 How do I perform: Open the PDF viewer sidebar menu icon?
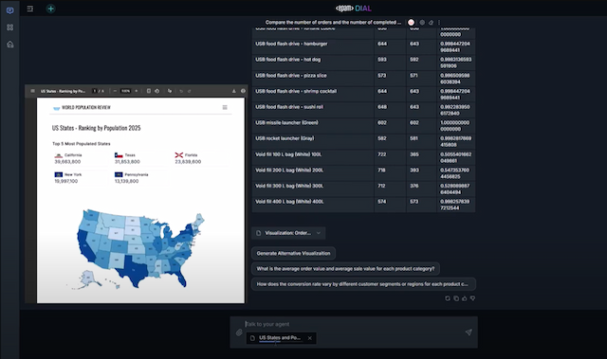(32, 91)
